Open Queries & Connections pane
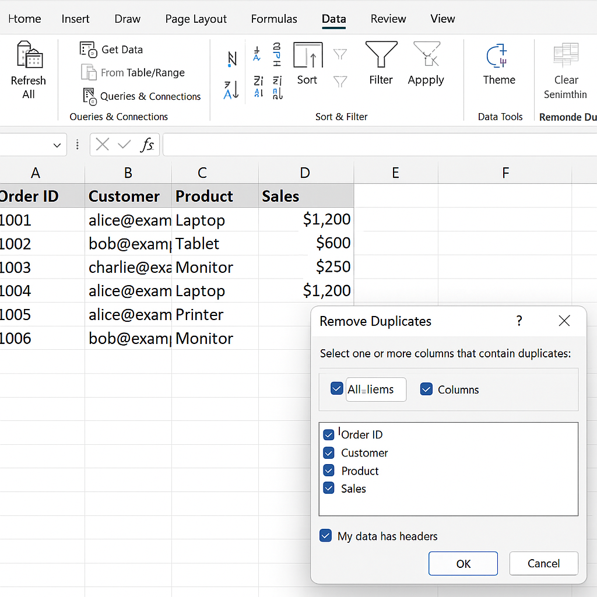 (x=89, y=96)
